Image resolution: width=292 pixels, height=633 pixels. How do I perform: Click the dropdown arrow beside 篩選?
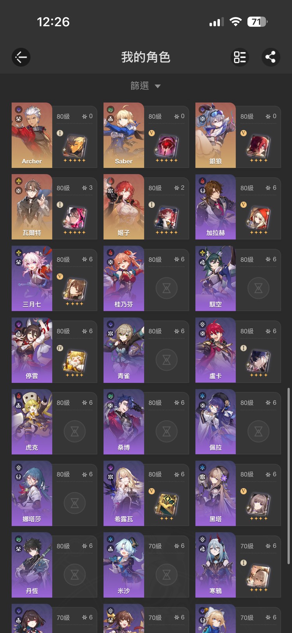[x=158, y=86]
